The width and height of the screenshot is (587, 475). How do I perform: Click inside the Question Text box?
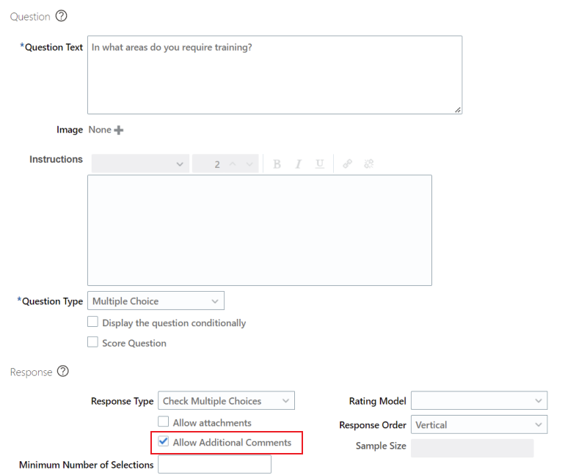(x=274, y=75)
